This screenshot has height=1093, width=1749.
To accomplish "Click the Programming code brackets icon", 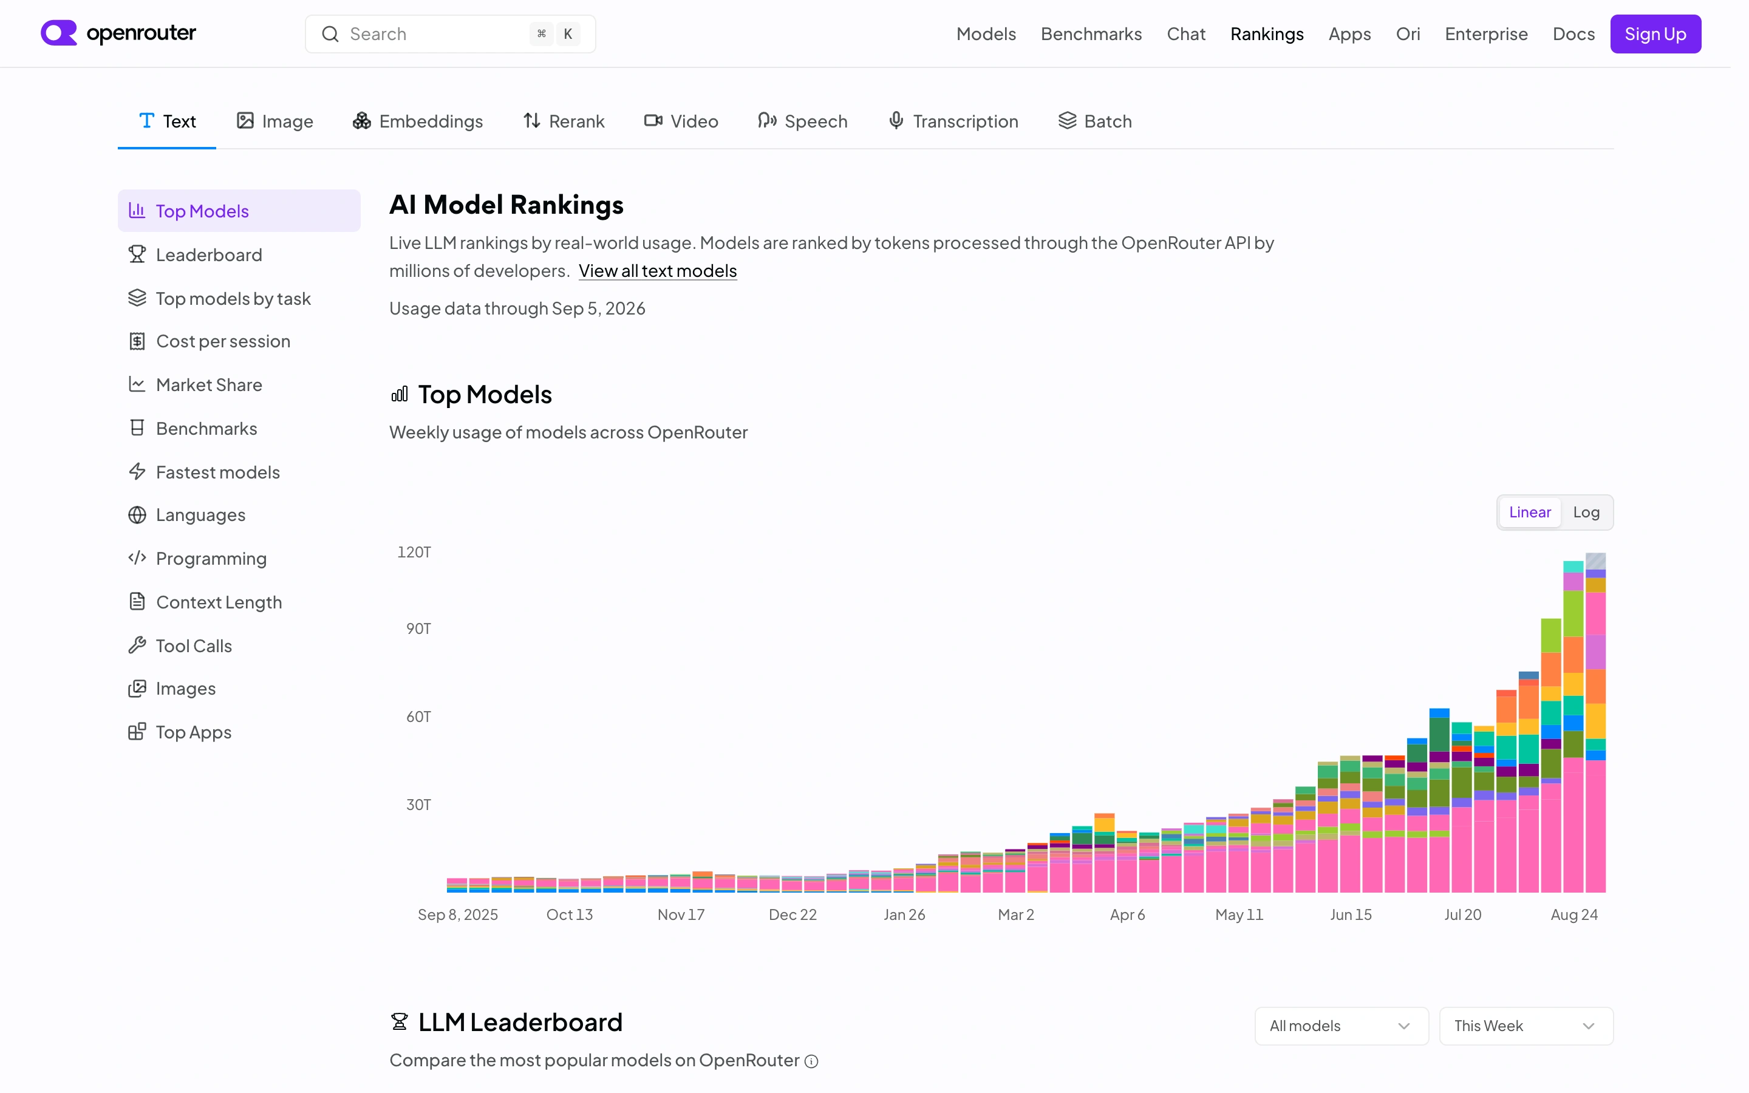I will [x=137, y=558].
